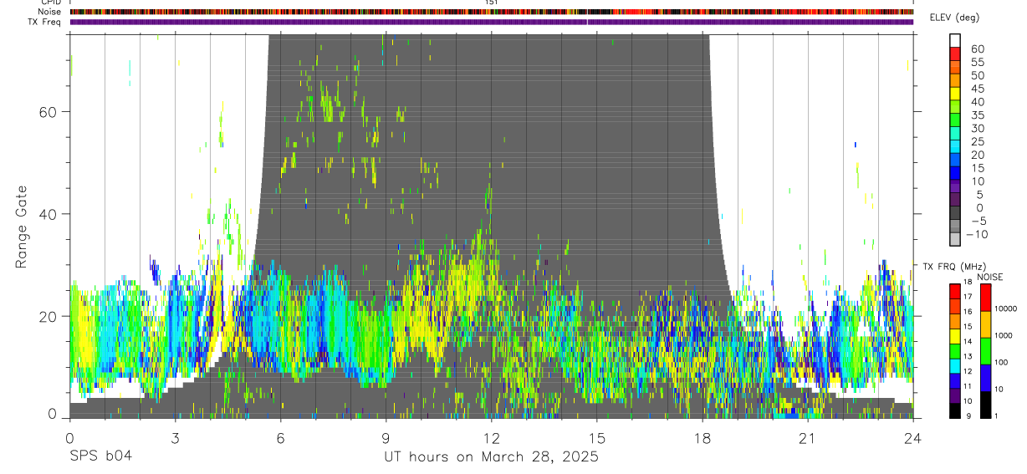Click the '3' tick on UT hours axis
1027x474 pixels.
[175, 437]
